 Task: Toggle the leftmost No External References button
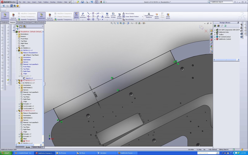click(13, 17)
